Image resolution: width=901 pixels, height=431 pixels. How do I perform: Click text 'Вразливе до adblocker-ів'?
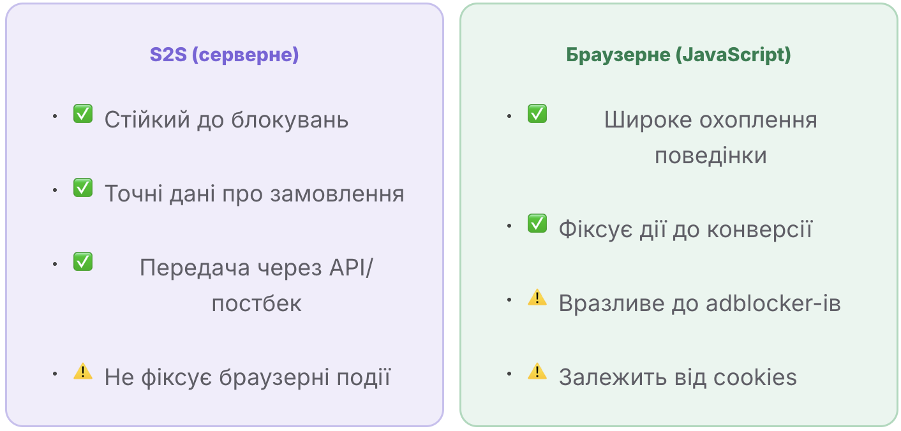point(700,303)
